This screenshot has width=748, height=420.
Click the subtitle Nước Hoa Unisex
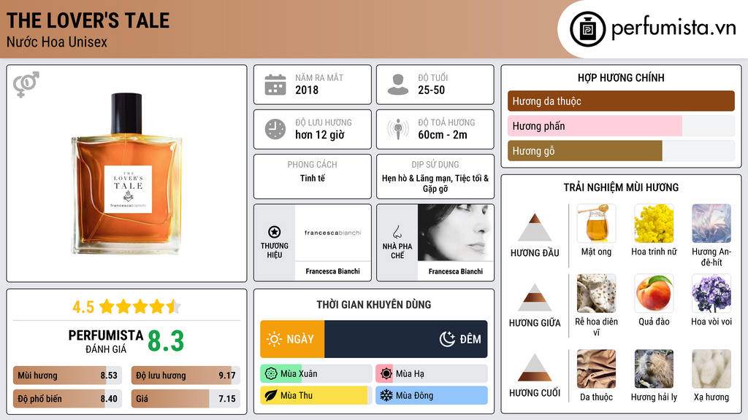pyautogui.click(x=57, y=42)
